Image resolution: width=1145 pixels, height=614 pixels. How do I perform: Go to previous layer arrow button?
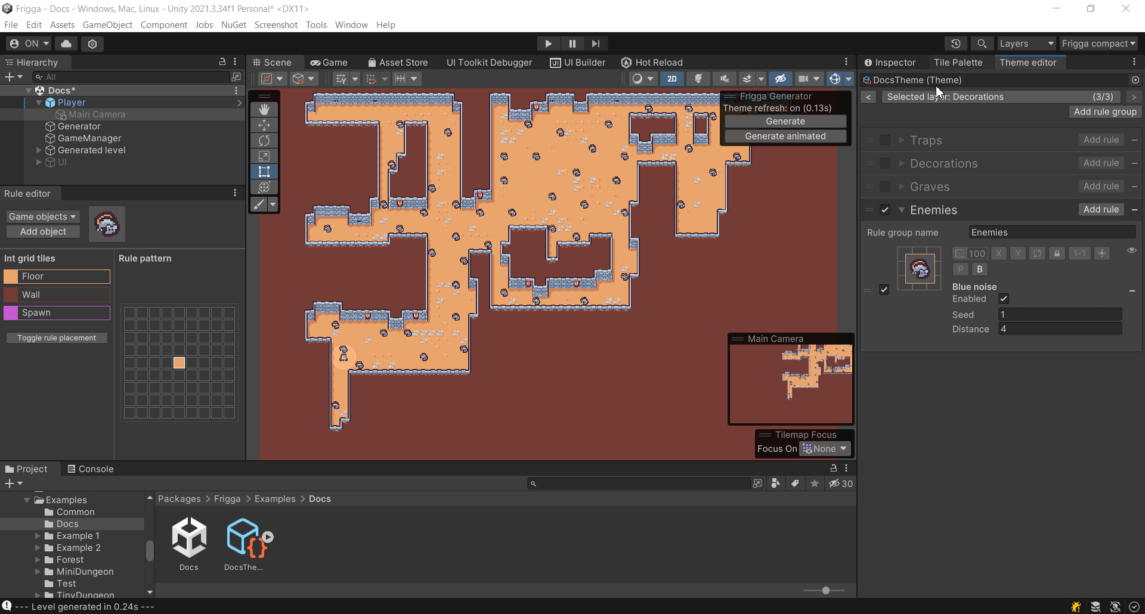coord(868,97)
